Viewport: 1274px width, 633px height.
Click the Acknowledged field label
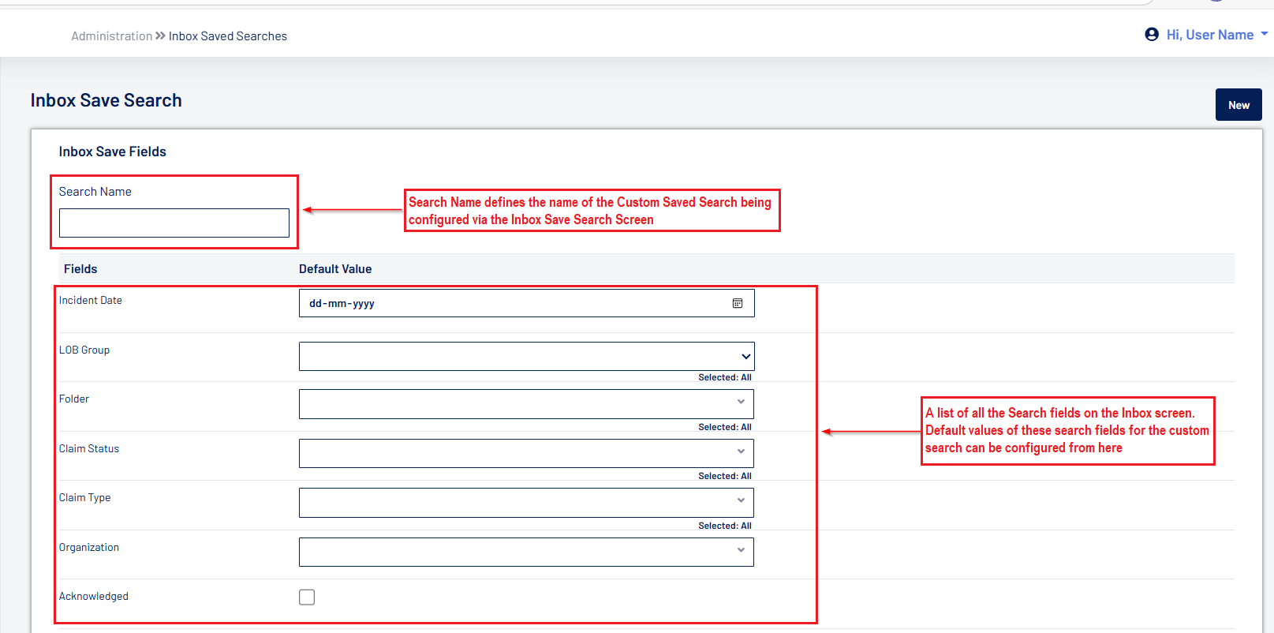93,597
